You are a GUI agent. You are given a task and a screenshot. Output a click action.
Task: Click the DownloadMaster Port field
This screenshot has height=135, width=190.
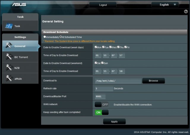[100, 96]
